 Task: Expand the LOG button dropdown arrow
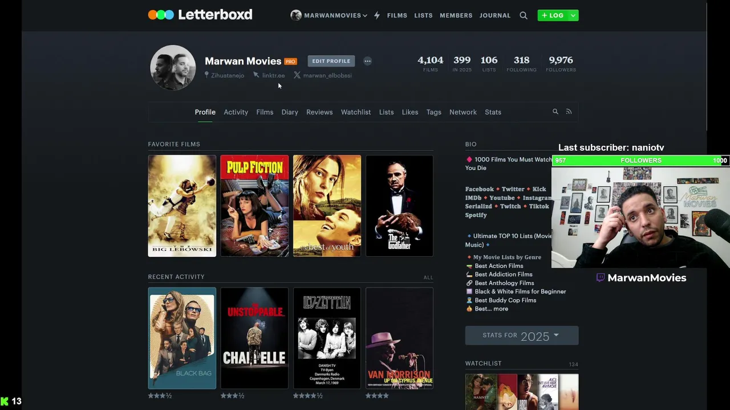tap(573, 15)
